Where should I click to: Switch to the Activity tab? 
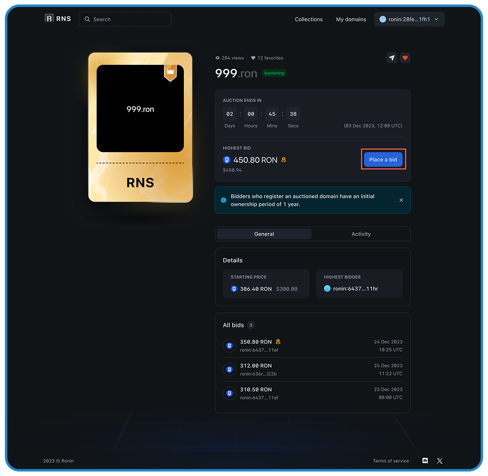coord(361,234)
